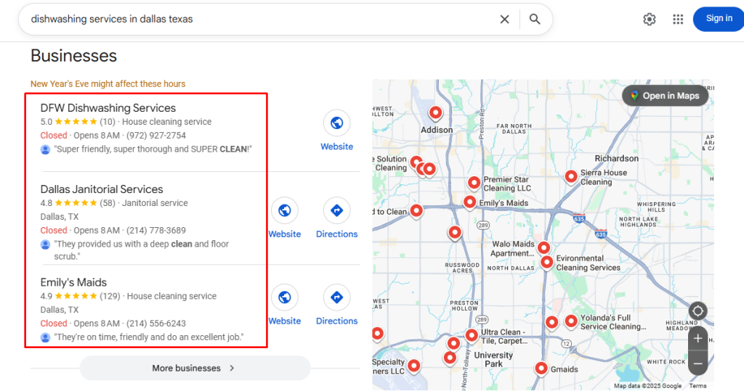This screenshot has width=744, height=391.
Task: Click the Terms link on the map
Action: [697, 386]
